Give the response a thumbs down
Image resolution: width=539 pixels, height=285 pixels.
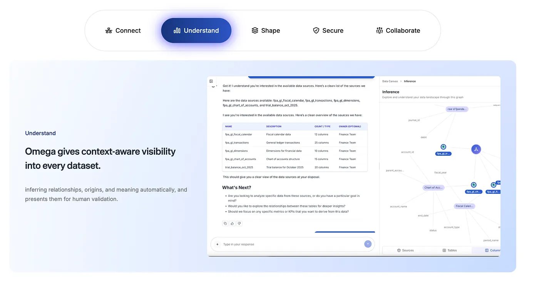239,223
